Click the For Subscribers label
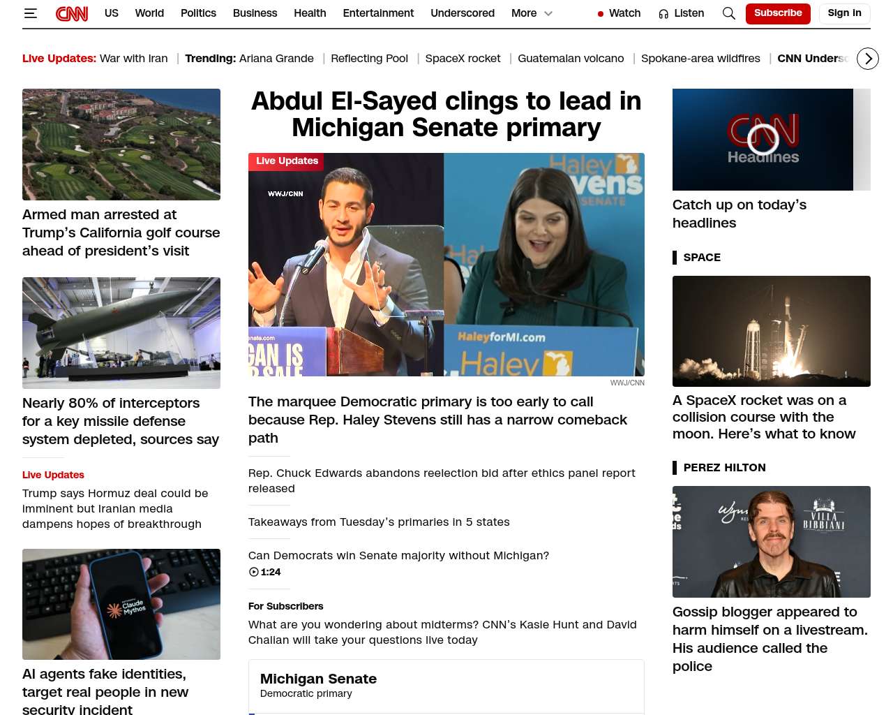This screenshot has width=893, height=715. point(285,606)
